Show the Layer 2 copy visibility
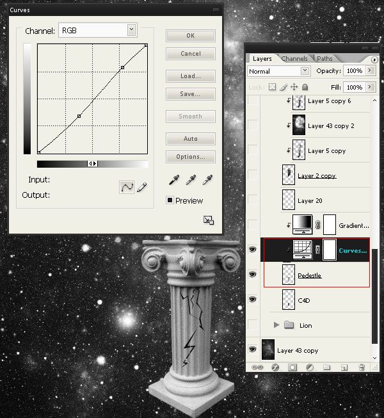Image resolution: width=384 pixels, height=418 pixels. tap(253, 175)
